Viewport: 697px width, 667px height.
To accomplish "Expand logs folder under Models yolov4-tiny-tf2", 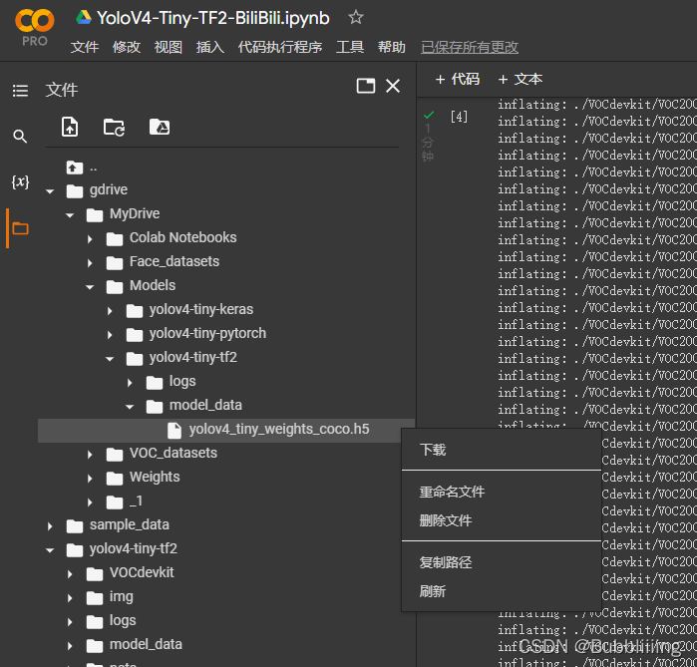I will click(x=130, y=383).
